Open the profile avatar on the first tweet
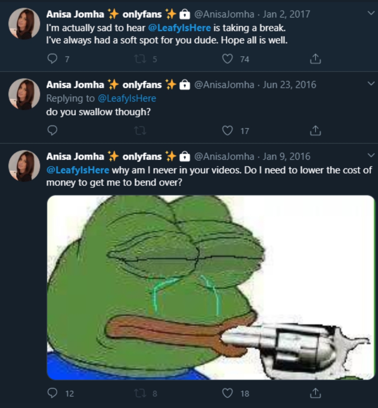This screenshot has height=408, width=378. [24, 23]
